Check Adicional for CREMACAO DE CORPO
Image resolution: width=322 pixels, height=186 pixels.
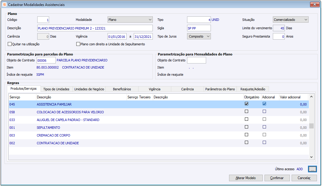(x=264, y=135)
